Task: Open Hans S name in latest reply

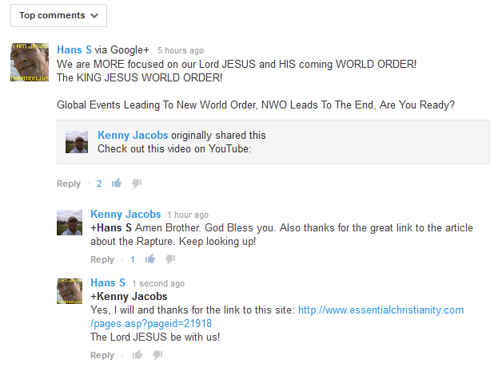Action: point(108,282)
